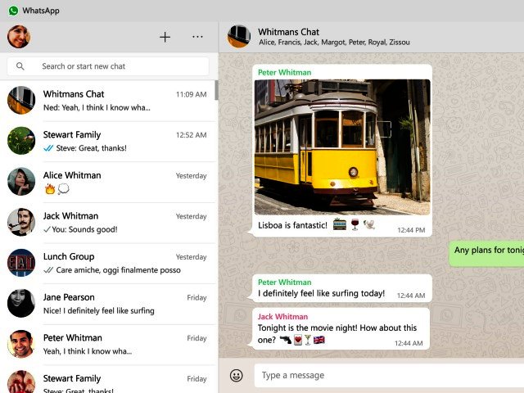
Task: Click Jack Whitman's avatar photo
Action: [21, 222]
